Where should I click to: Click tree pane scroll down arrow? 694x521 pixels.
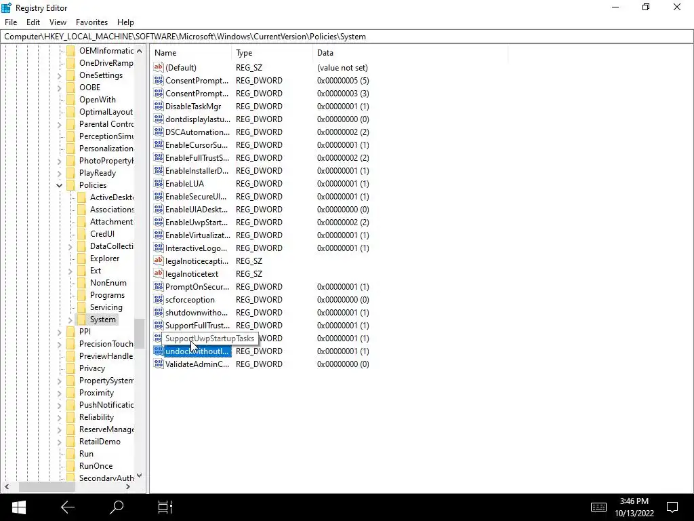click(x=140, y=476)
